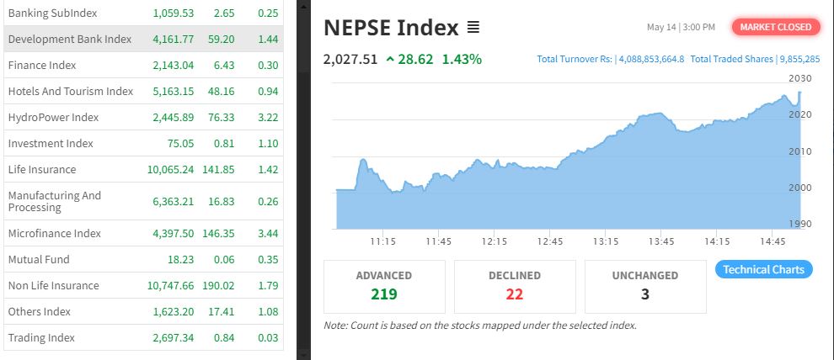The height and width of the screenshot is (360, 834).
Task: Click the Declined stocks count box
Action: [515, 286]
